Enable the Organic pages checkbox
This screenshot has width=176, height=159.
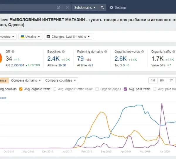[x=97, y=89]
